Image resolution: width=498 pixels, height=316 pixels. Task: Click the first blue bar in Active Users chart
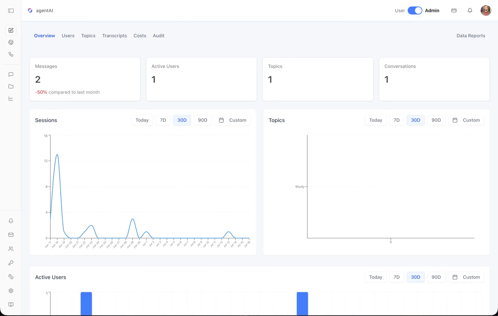click(86, 304)
